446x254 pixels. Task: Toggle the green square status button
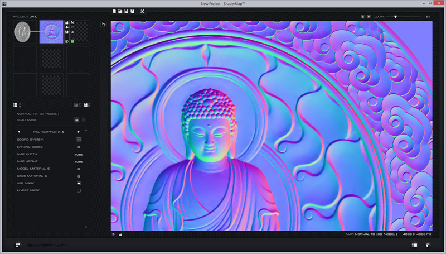[72, 41]
